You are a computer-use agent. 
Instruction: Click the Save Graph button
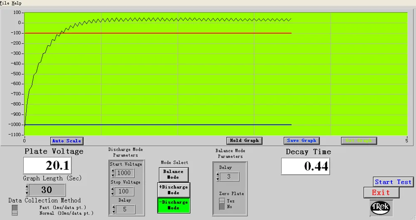tap(302, 141)
